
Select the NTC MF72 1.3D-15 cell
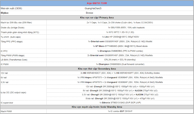[x=120, y=32]
